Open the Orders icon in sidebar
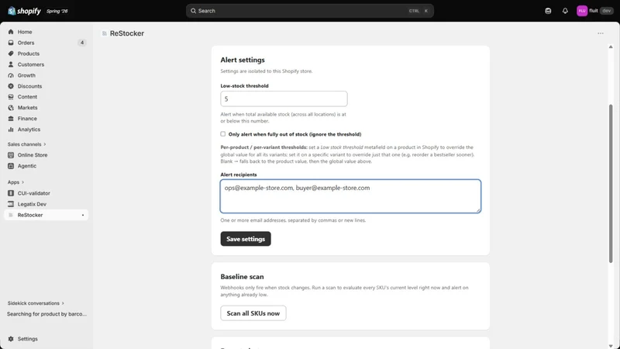The image size is (620, 349). click(11, 43)
